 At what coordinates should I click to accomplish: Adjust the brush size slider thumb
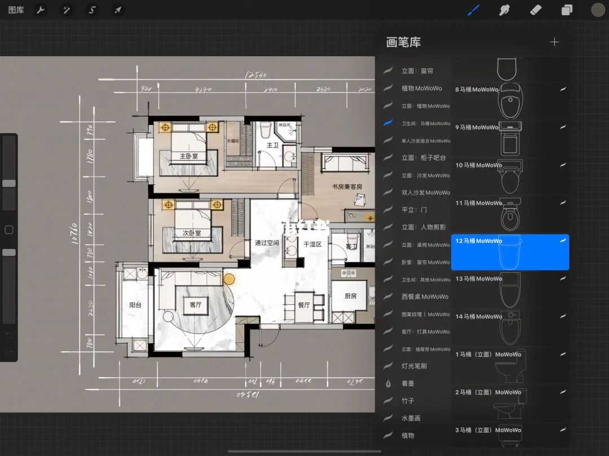9,183
